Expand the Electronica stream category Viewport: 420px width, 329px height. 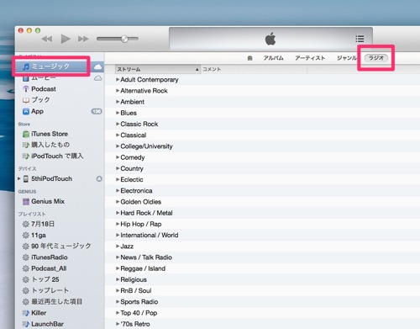click(x=118, y=191)
